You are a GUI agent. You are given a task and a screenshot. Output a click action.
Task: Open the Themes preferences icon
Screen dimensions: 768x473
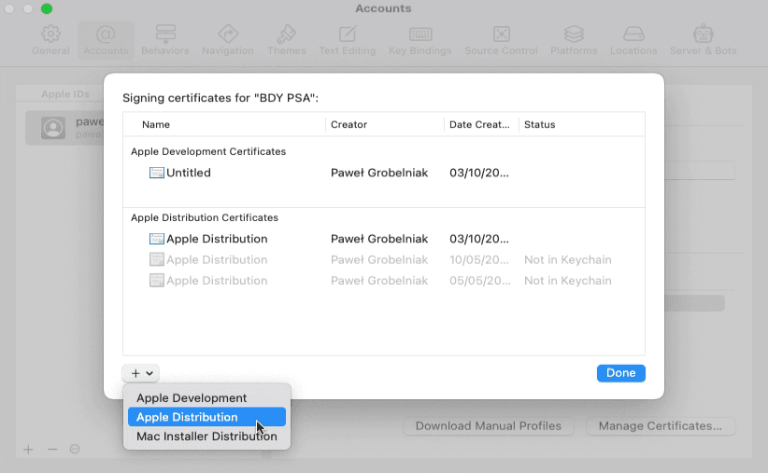point(287,35)
